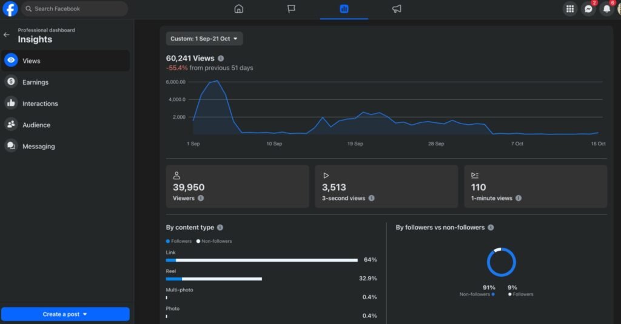
Task: Open the Create a post dropdown button
Action: [x=65, y=314]
